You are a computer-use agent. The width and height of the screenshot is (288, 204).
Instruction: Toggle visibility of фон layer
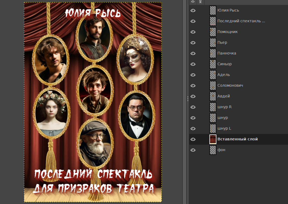193,150
